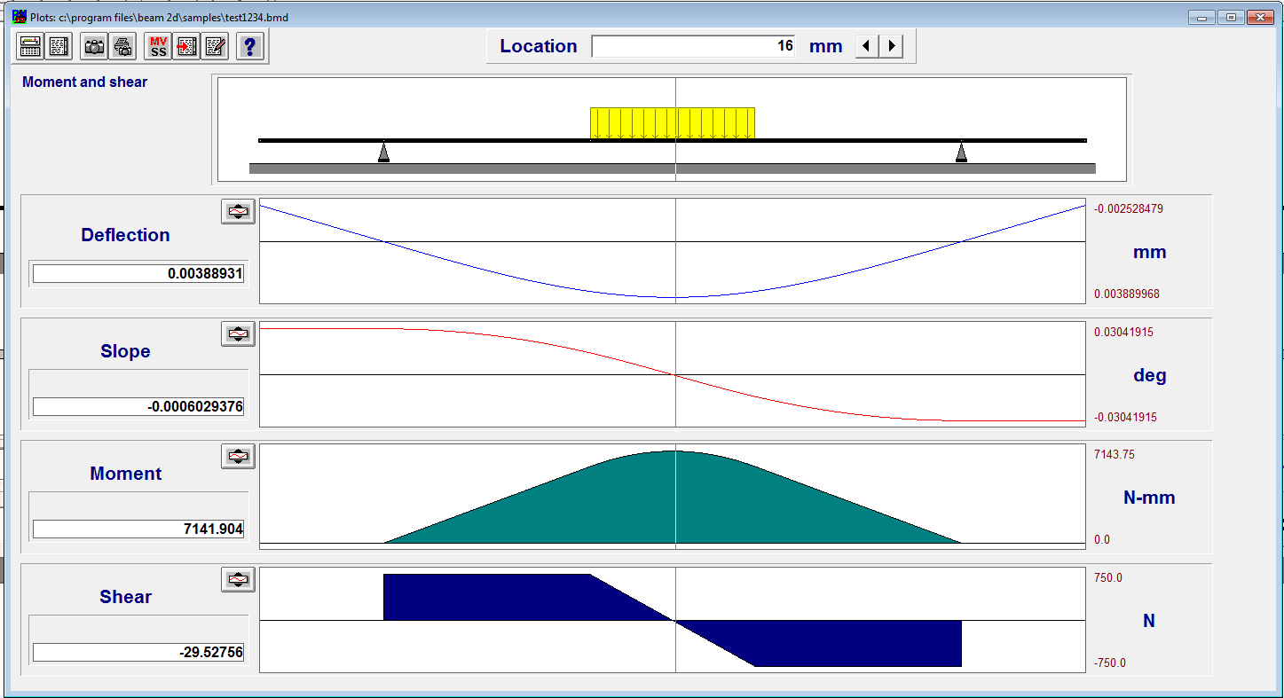Open Help using the question mark icon
Screen dimensions: 1284x698
(x=249, y=46)
